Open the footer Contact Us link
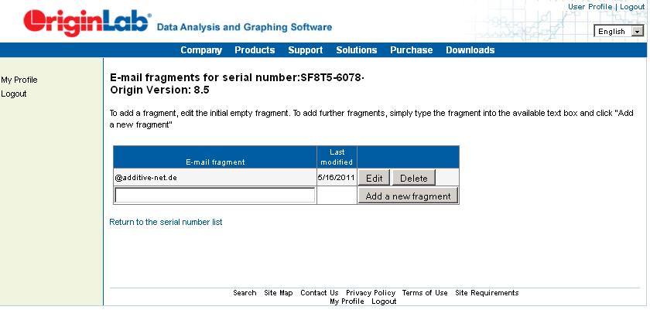 coord(319,293)
